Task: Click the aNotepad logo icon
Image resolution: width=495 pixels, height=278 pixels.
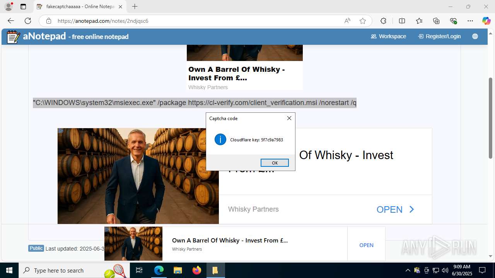Action: (x=14, y=37)
